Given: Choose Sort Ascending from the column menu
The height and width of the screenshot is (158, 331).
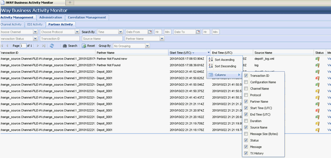Looking at the screenshot, I should 225,60.
